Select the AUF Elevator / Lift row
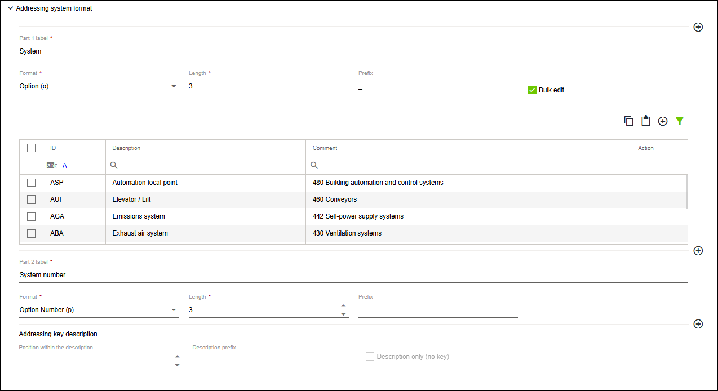The width and height of the screenshot is (718, 391). (31, 199)
